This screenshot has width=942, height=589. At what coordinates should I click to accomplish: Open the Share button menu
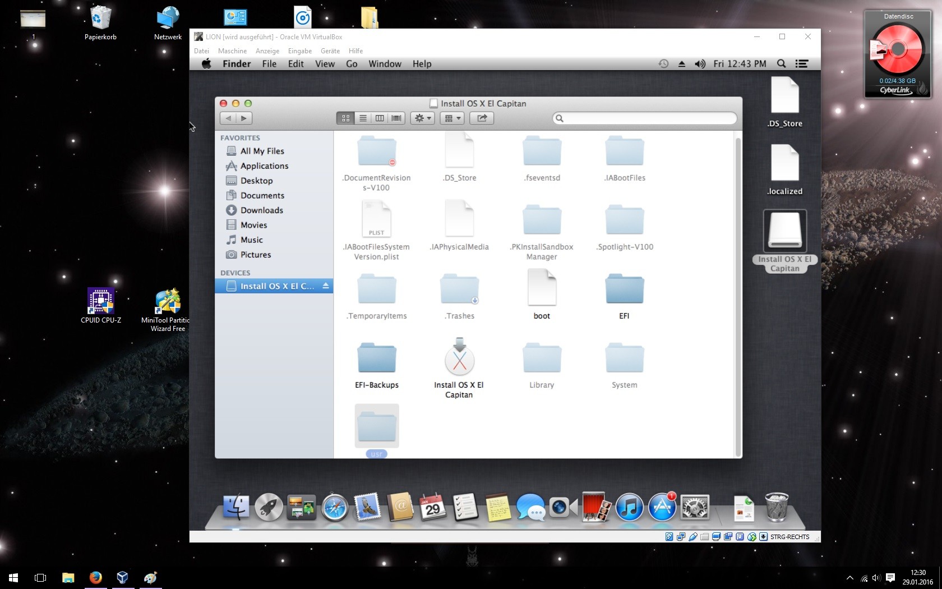(482, 118)
